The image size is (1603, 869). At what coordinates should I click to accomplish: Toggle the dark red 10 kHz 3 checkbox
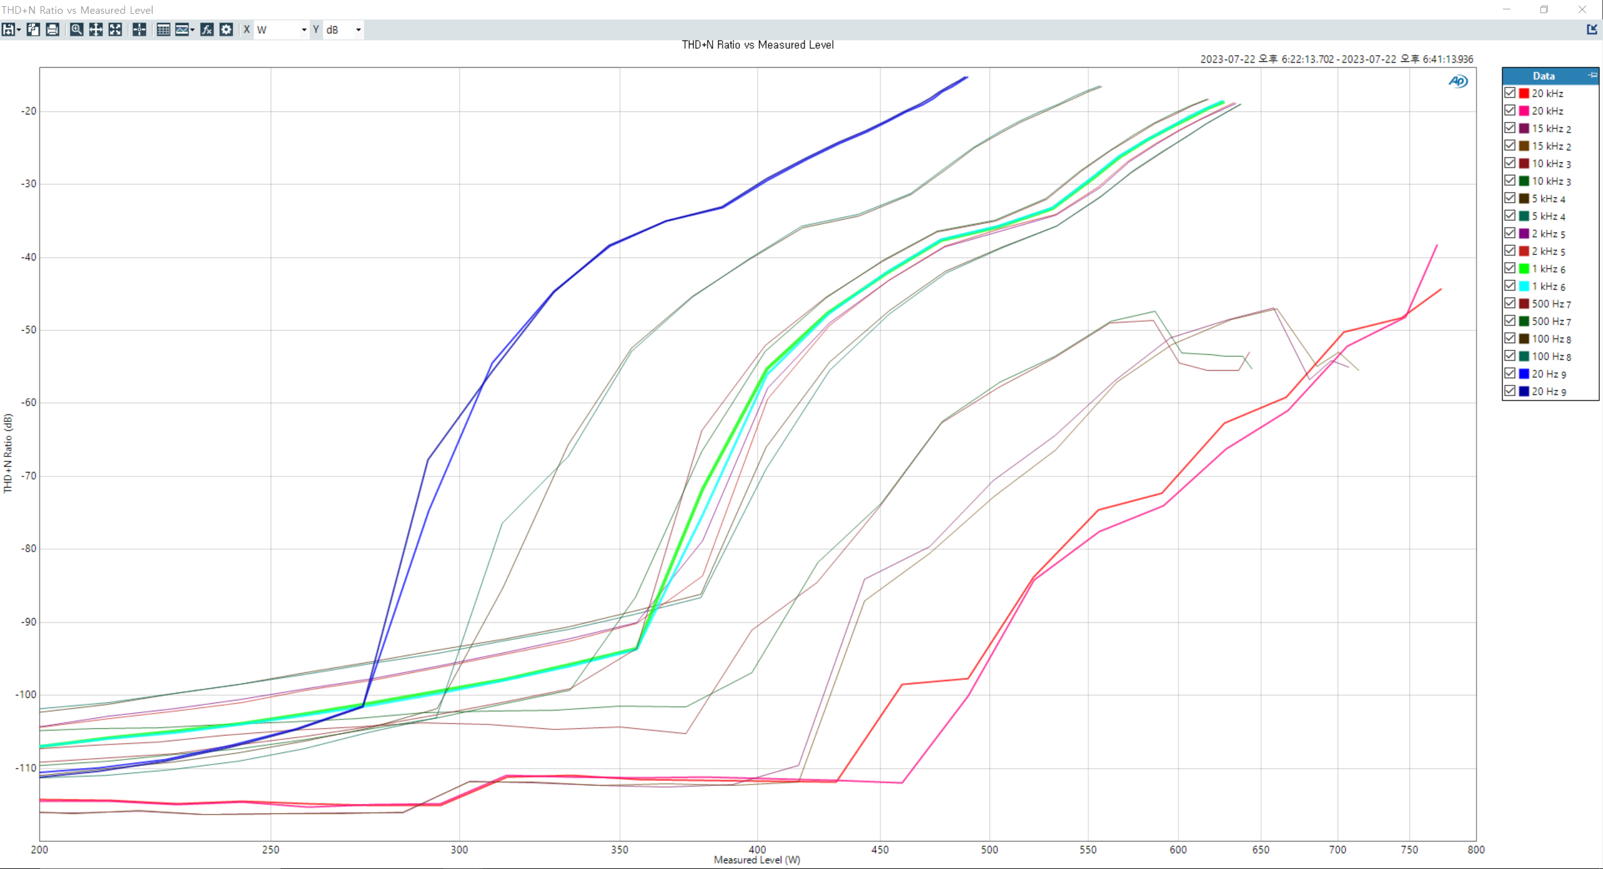1510,163
